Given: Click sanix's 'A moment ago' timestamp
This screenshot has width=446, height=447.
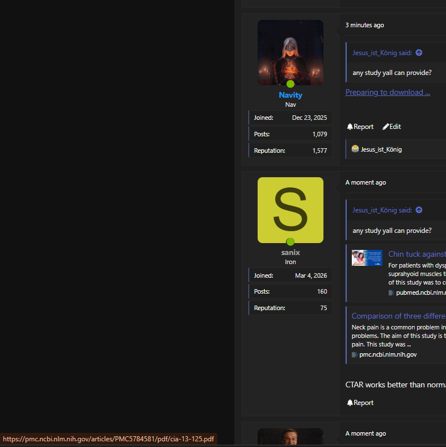Looking at the screenshot, I should (x=365, y=182).
